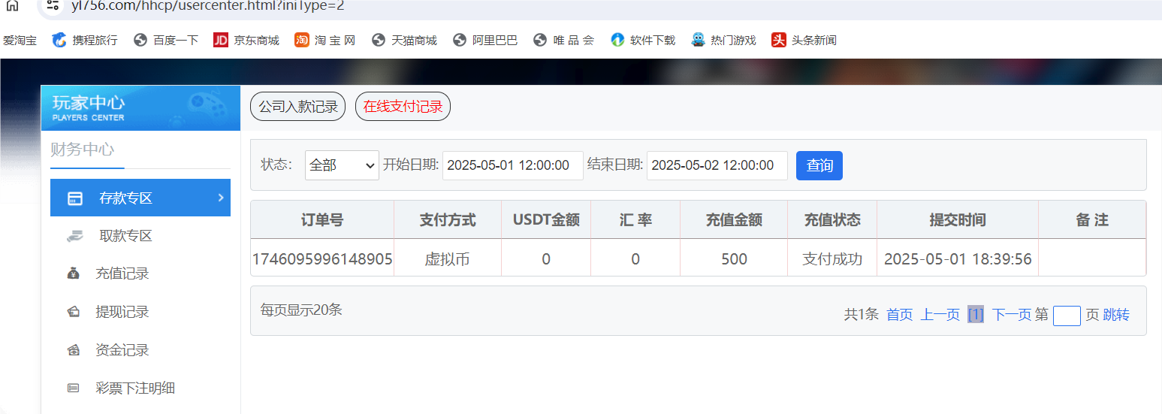Click page number [1]
Viewport: 1162px width, 414px height.
tap(976, 315)
